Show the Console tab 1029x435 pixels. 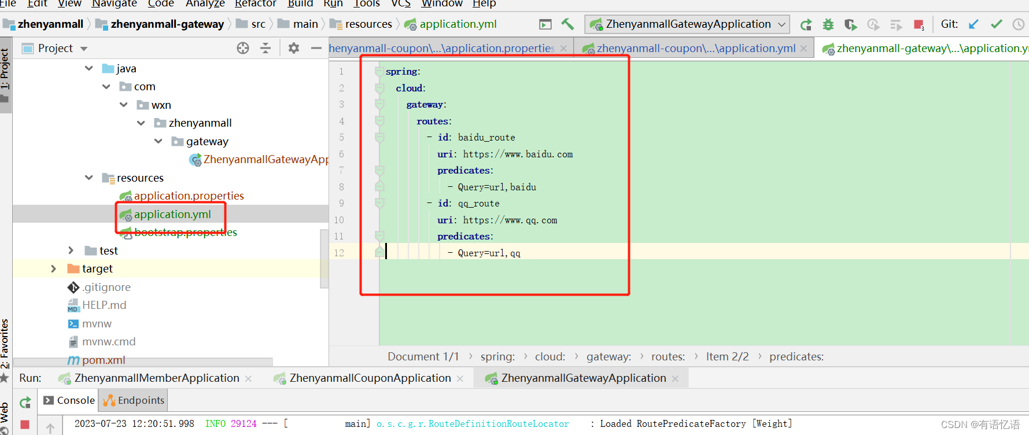[x=69, y=400]
